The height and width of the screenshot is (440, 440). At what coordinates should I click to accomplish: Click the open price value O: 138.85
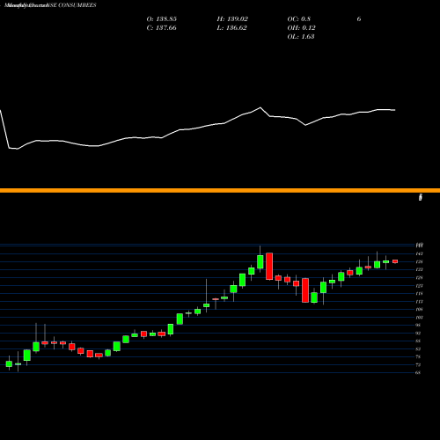click(x=162, y=19)
